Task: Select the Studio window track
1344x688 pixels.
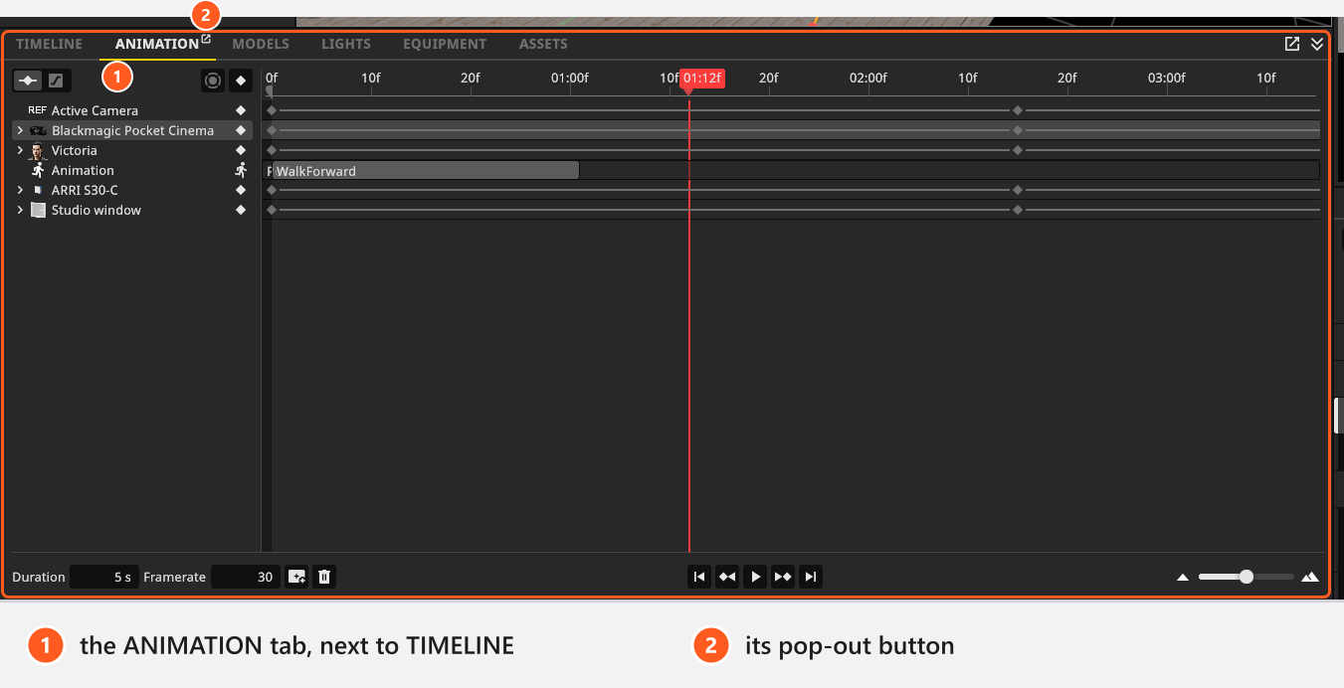Action: [132, 210]
